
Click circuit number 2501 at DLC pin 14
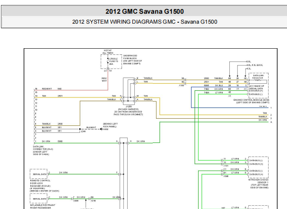click(x=60, y=96)
